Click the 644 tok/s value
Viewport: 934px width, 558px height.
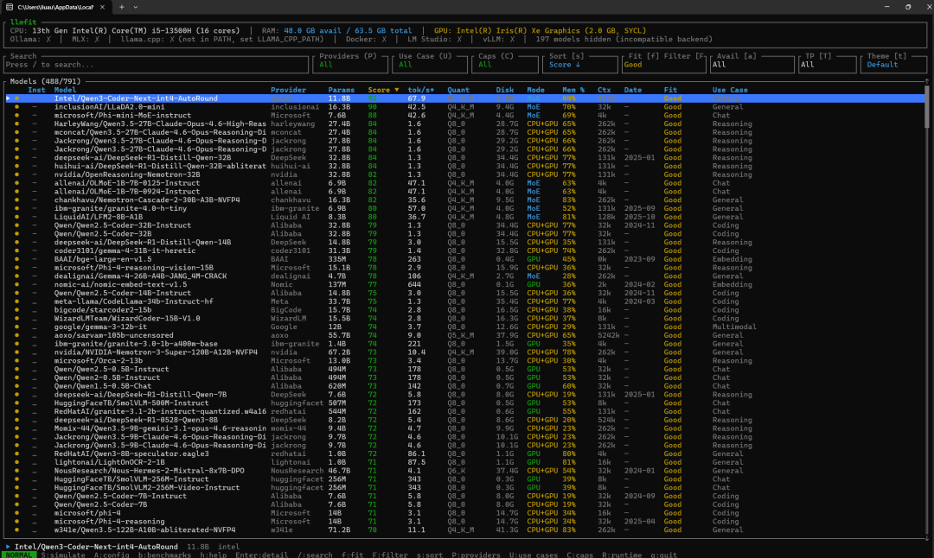(414, 284)
